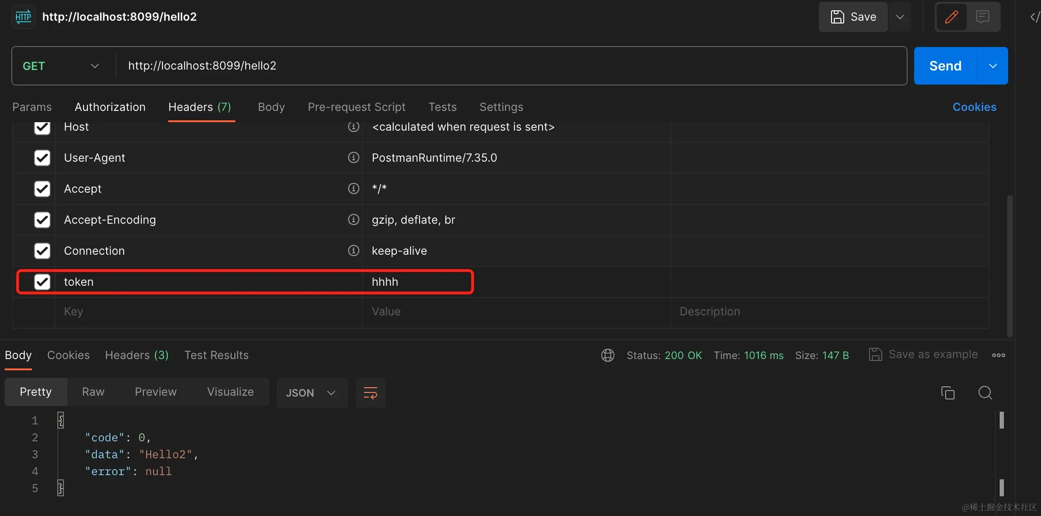Click the pencil edit icon
1041x516 pixels.
click(x=951, y=17)
